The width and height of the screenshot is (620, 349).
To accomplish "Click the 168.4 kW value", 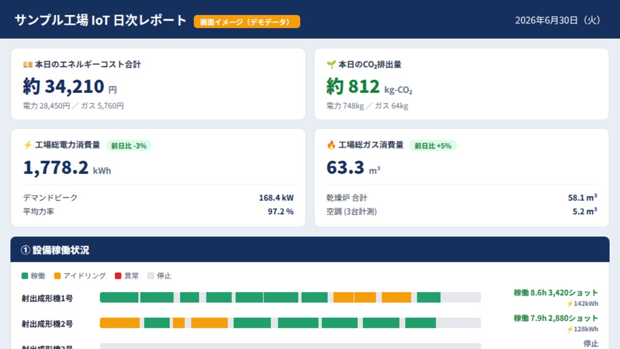I will pos(276,198).
